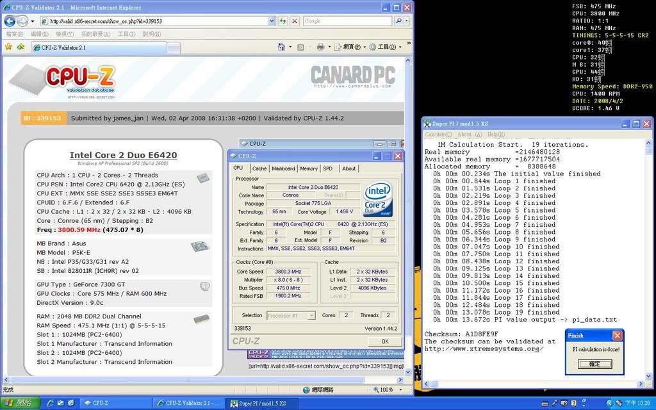This screenshot has width=656, height=410.
Task: Click the CPU-Z diamond icon in dialog title bar
Action: (233, 156)
